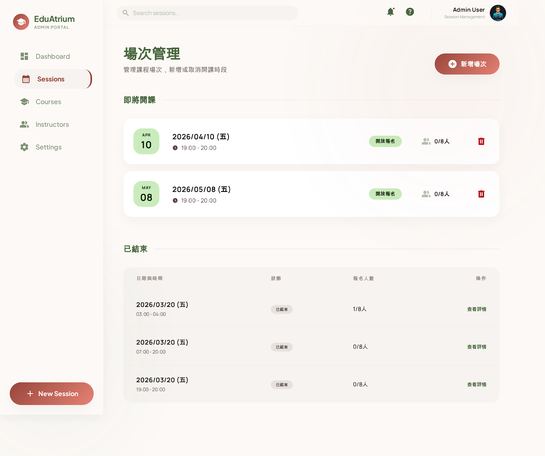Click the Instructors people icon in sidebar
The image size is (545, 456).
(24, 125)
